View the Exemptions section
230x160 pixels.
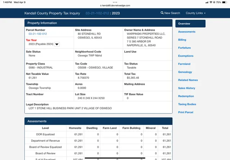pyautogui.click(x=185, y=56)
